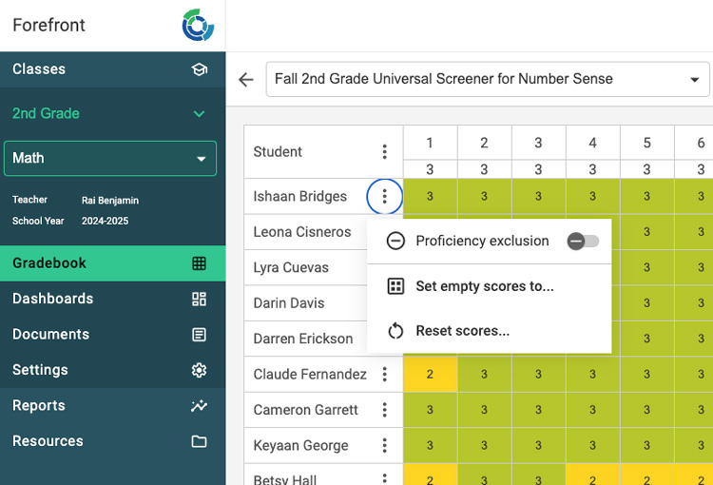Click Ishaan Bridges' score in column 1
713x485 pixels.
[x=430, y=197]
